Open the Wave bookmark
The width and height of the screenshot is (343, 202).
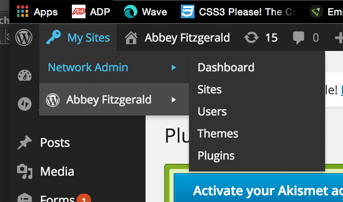click(x=145, y=12)
